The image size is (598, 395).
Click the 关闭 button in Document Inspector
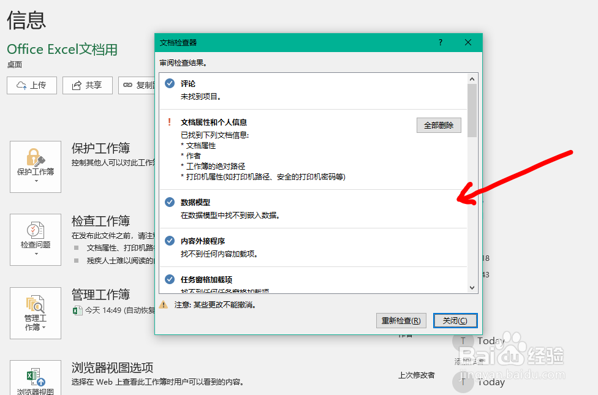tap(455, 320)
